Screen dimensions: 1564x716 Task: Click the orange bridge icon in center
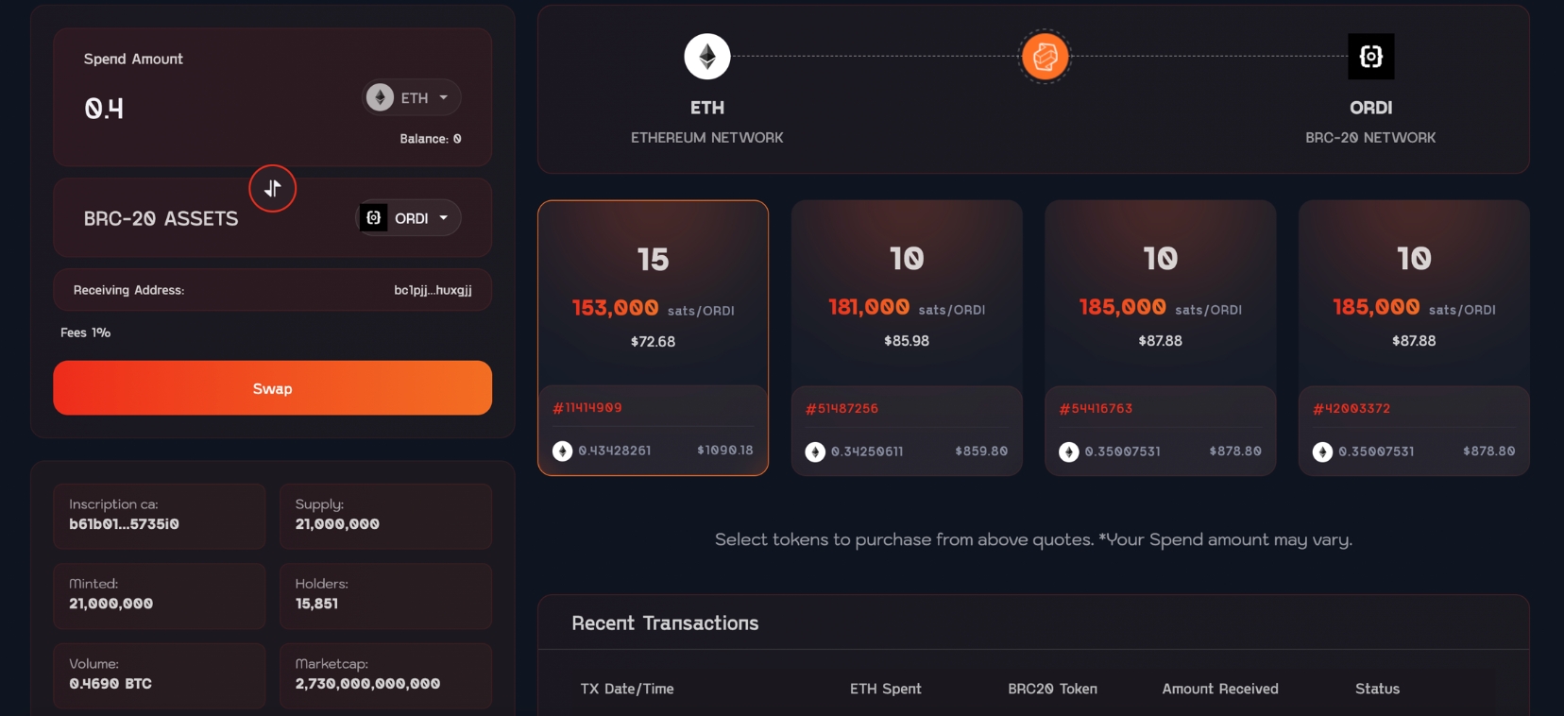(1045, 57)
